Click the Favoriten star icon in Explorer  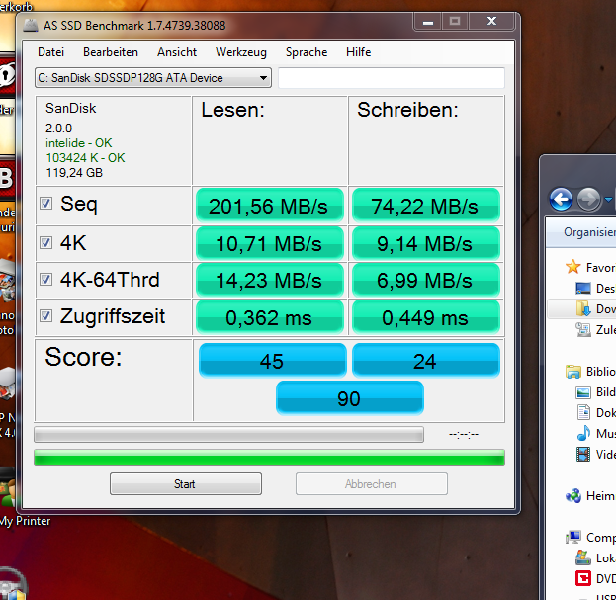(573, 267)
